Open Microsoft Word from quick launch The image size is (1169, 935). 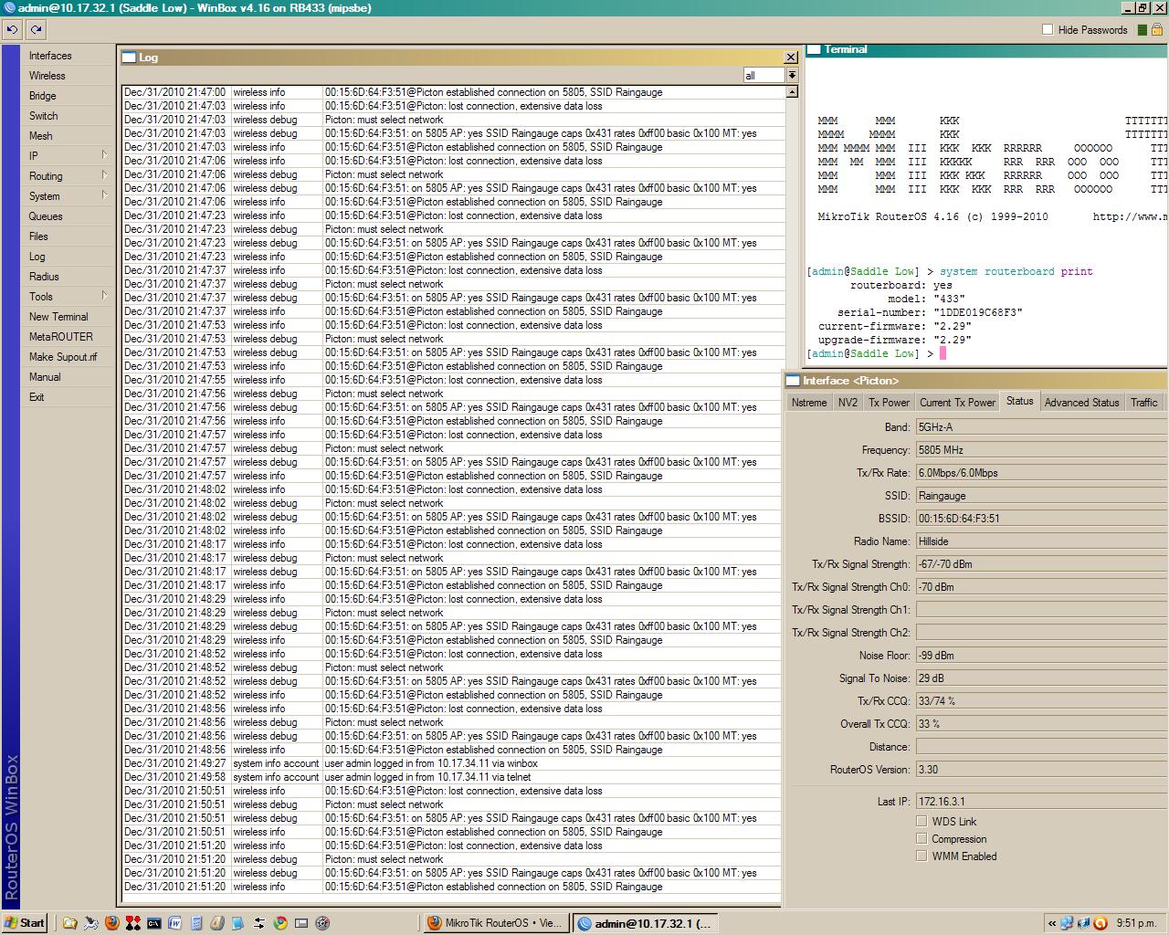[174, 923]
